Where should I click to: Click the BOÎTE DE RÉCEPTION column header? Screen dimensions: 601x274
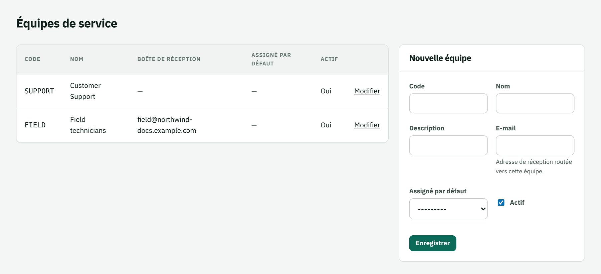pyautogui.click(x=169, y=59)
